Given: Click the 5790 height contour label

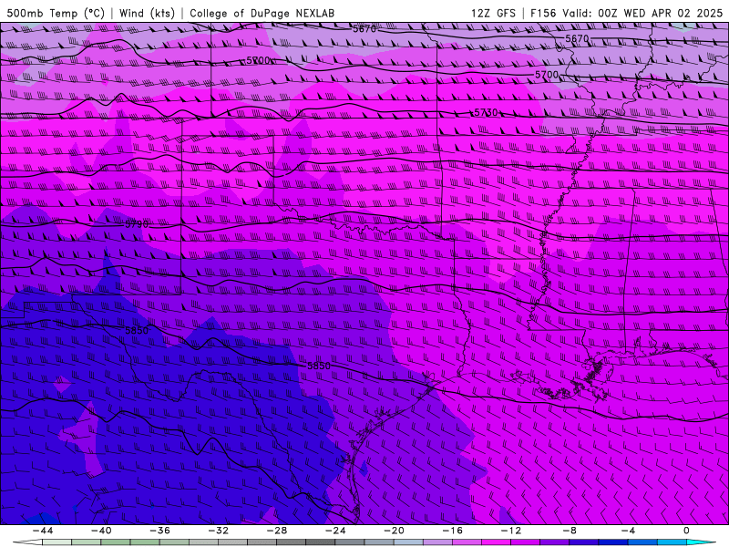Looking at the screenshot, I should tap(137, 224).
